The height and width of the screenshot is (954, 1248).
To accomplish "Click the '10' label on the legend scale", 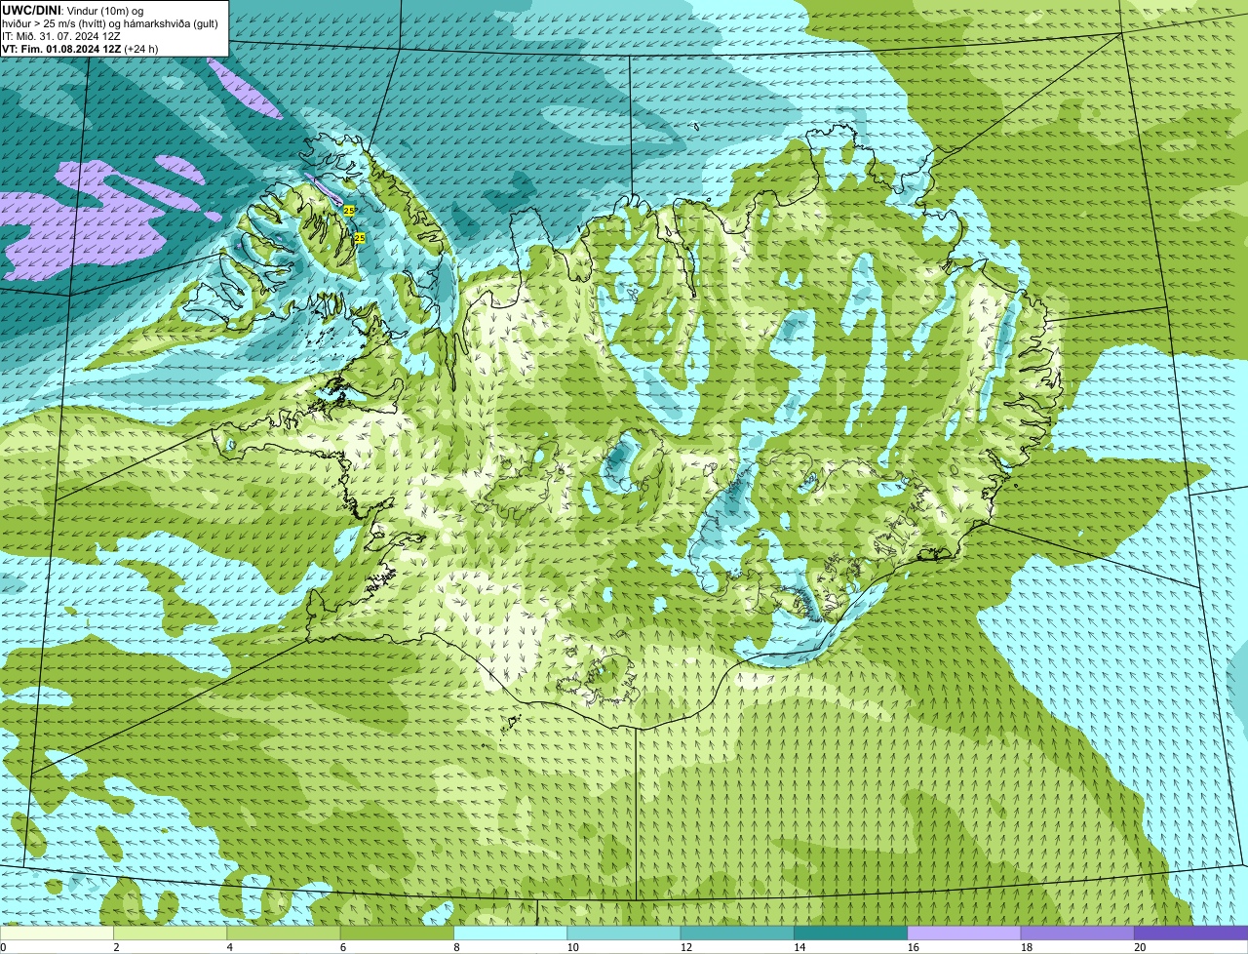I will pos(572,947).
